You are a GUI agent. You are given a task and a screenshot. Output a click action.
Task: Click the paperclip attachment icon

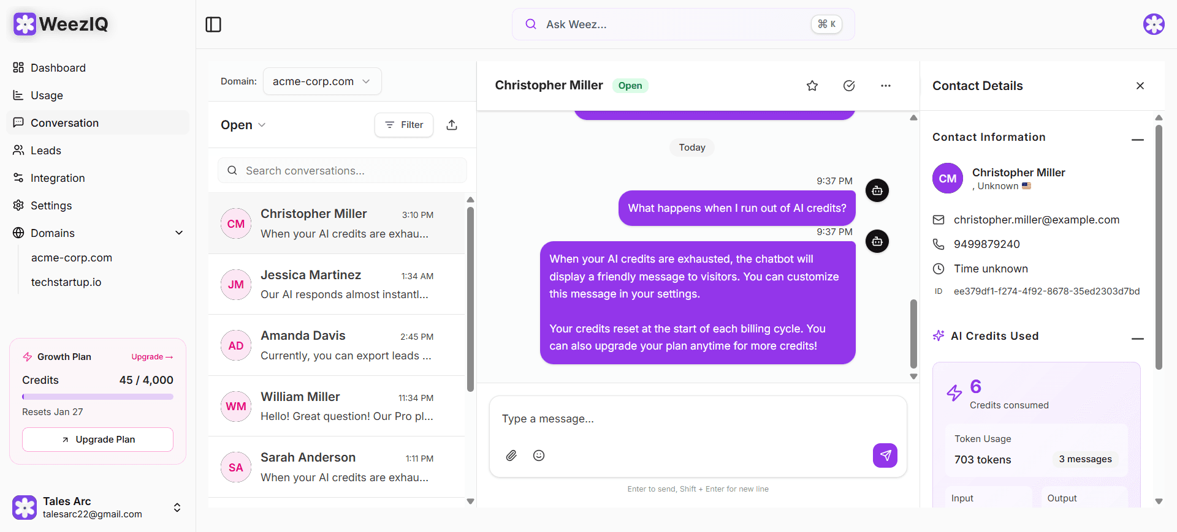tap(511, 455)
